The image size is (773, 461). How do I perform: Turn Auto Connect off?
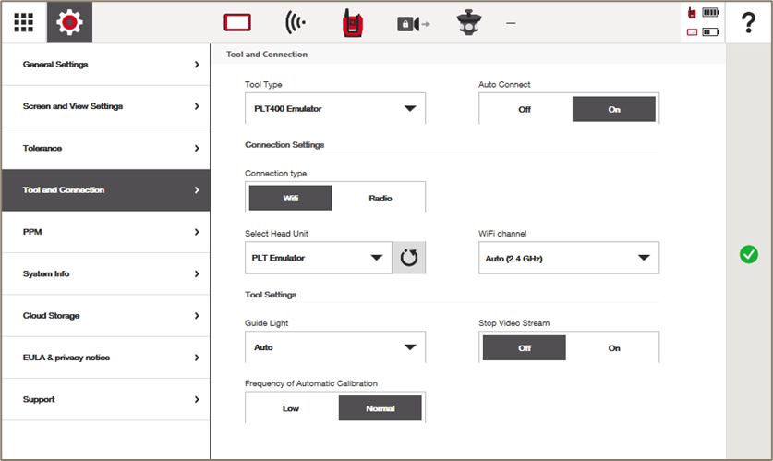point(525,109)
